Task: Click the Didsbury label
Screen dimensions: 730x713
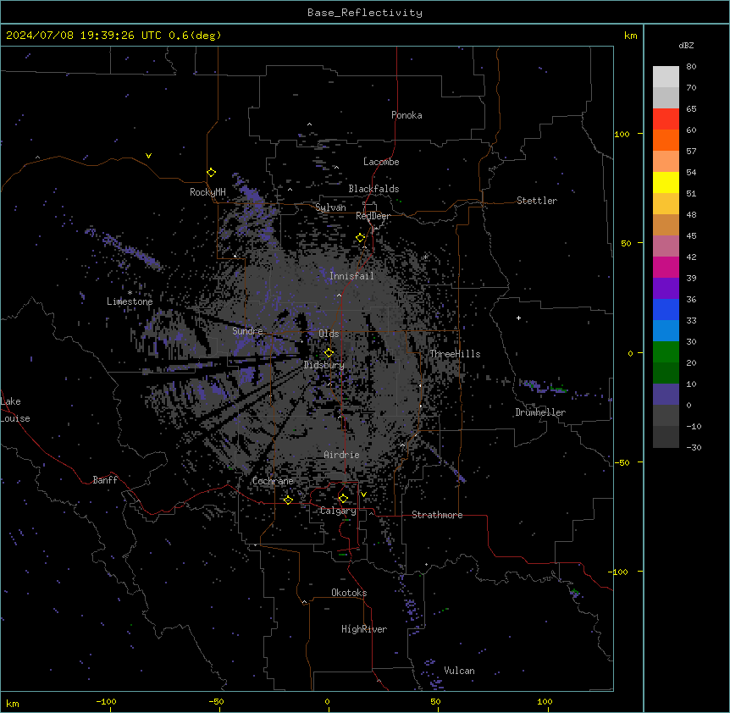Action: [324, 365]
